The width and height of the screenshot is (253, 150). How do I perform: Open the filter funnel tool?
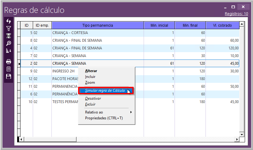[9, 29]
